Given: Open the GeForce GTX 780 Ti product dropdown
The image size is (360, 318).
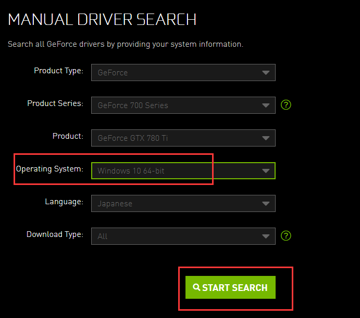Looking at the screenshot, I should tap(183, 138).
